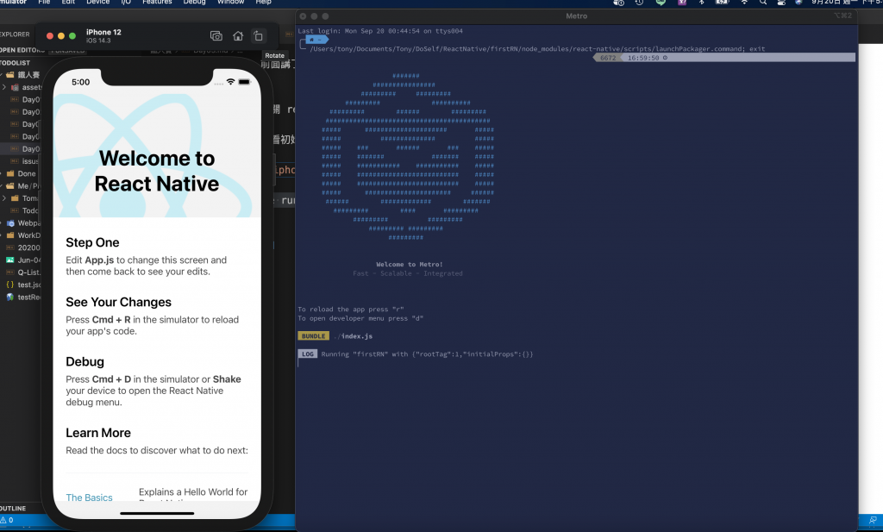Open the Window menu

(231, 3)
